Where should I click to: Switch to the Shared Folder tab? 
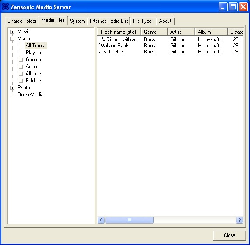[x=22, y=21]
